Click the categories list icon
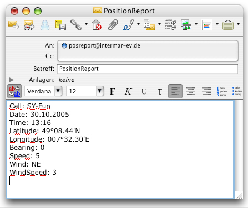Image resolution: width=248 pixels, height=208 pixels. point(206,25)
